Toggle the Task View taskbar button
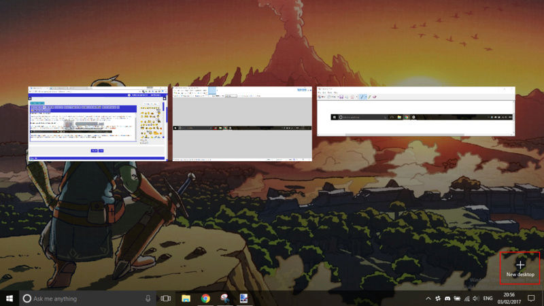 tap(165, 299)
